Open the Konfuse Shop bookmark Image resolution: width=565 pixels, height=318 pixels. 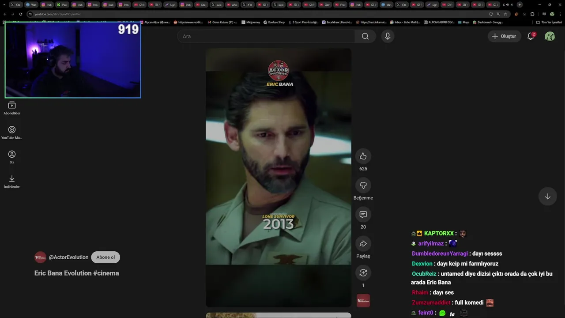click(274, 22)
